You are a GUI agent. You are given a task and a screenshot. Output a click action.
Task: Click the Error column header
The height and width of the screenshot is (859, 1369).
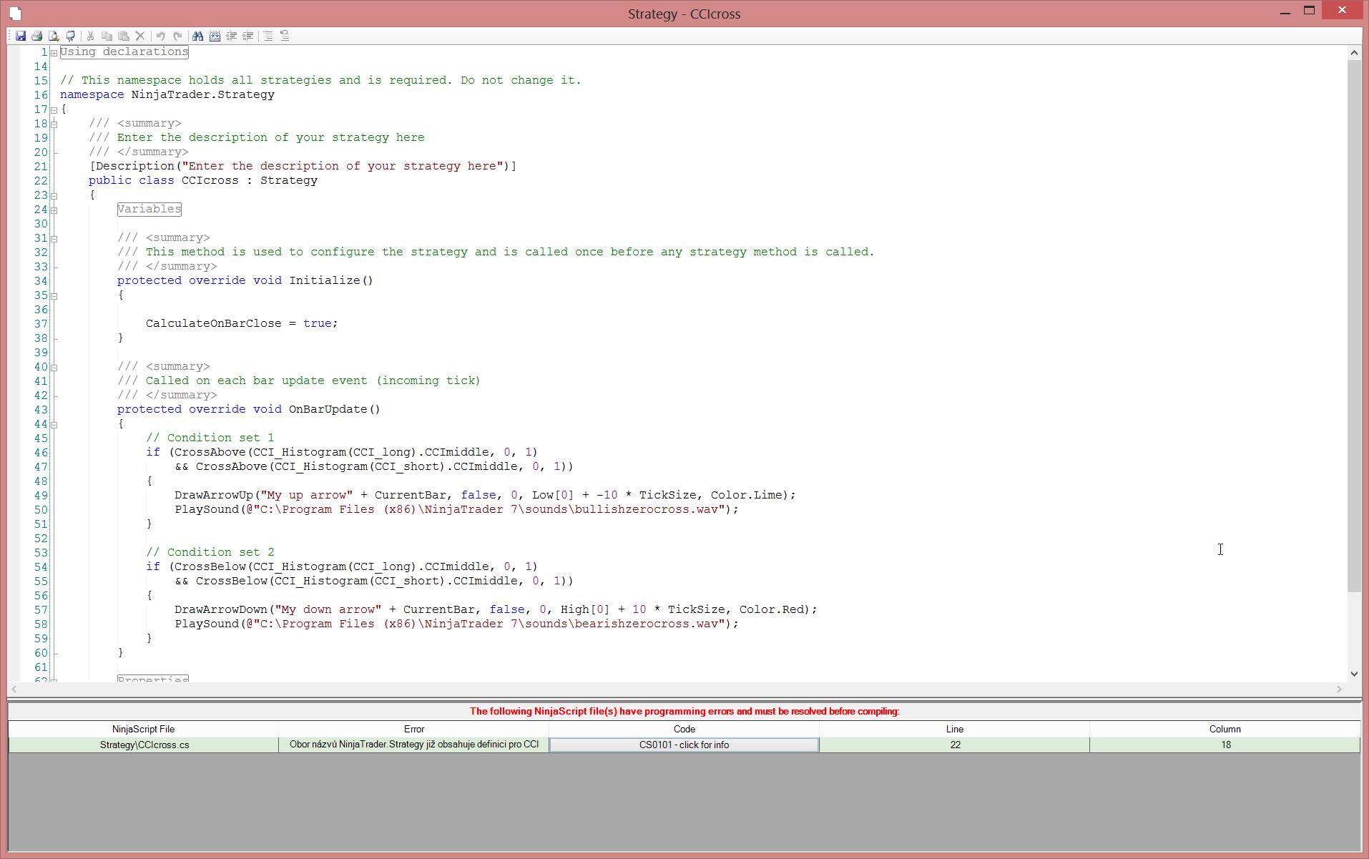413,729
